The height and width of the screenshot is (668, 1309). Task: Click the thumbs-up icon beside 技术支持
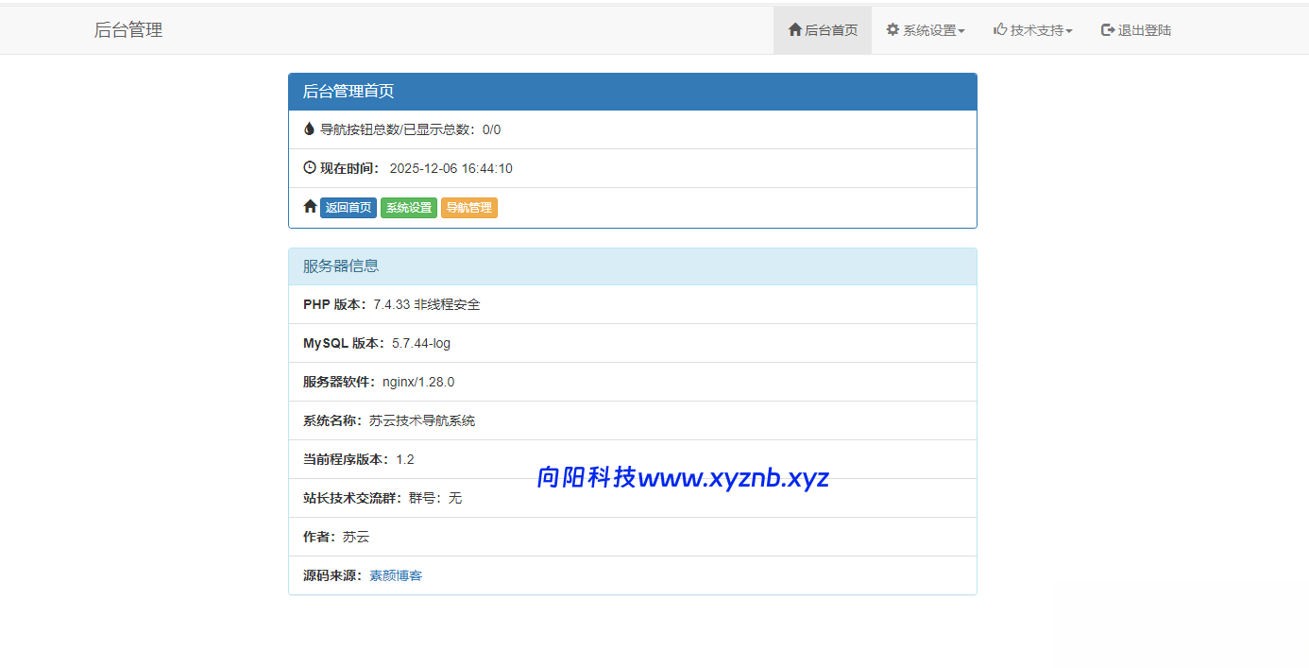point(998,29)
